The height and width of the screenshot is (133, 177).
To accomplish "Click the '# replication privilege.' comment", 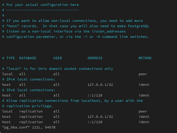I will 28,106.
